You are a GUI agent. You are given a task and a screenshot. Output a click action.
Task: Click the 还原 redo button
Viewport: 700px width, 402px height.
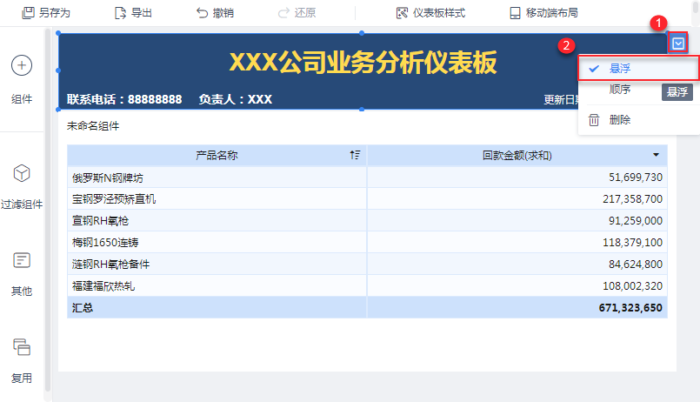coord(297,13)
